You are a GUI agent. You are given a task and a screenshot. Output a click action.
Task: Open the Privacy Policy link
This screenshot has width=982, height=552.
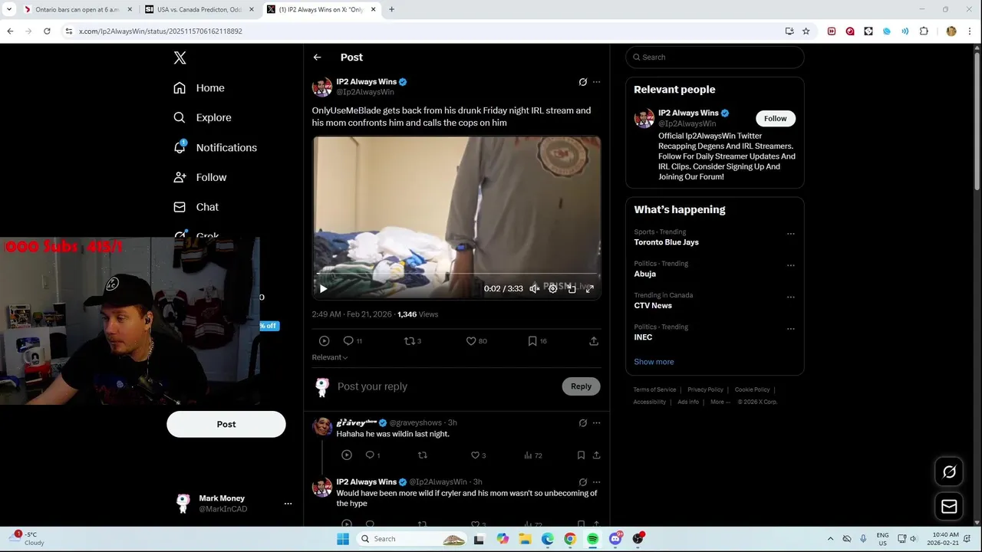click(705, 389)
